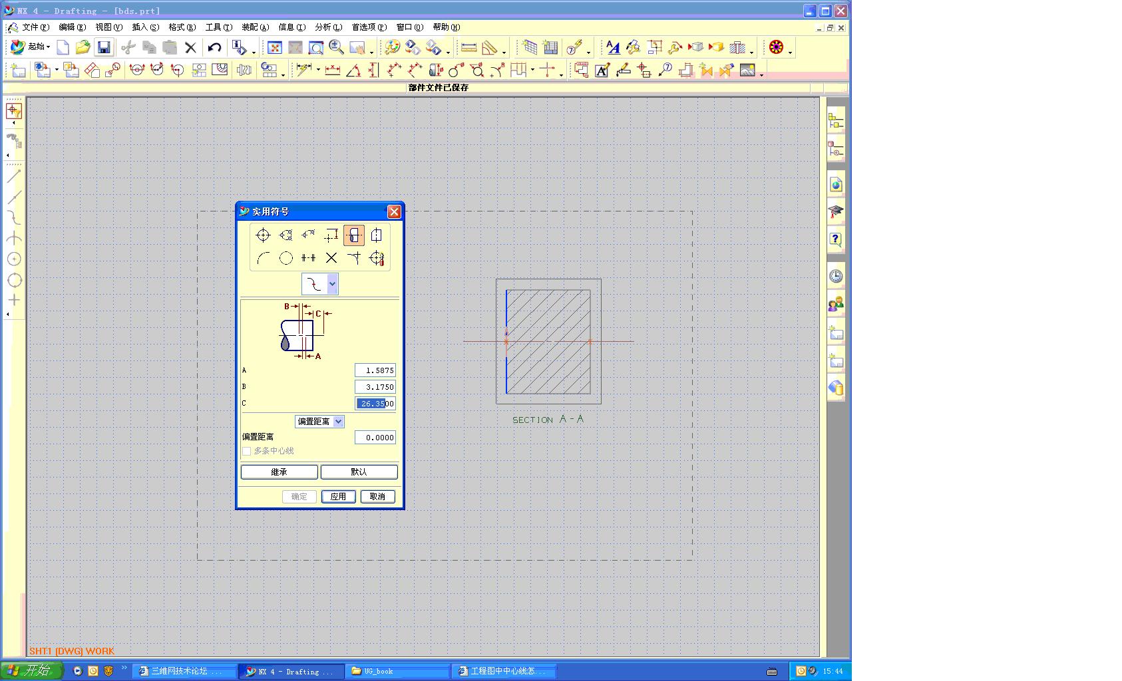This screenshot has height=681, width=1122.
Task: Click the Inferred Dimension lightning icon
Action: [x=303, y=70]
